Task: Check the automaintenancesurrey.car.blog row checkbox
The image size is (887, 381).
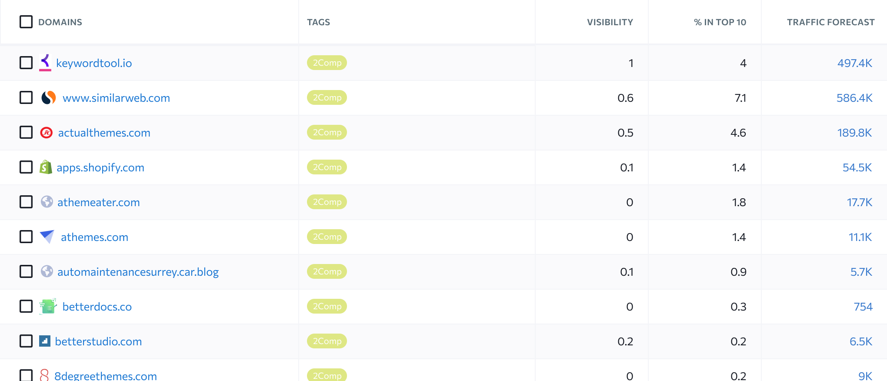Action: click(x=26, y=271)
